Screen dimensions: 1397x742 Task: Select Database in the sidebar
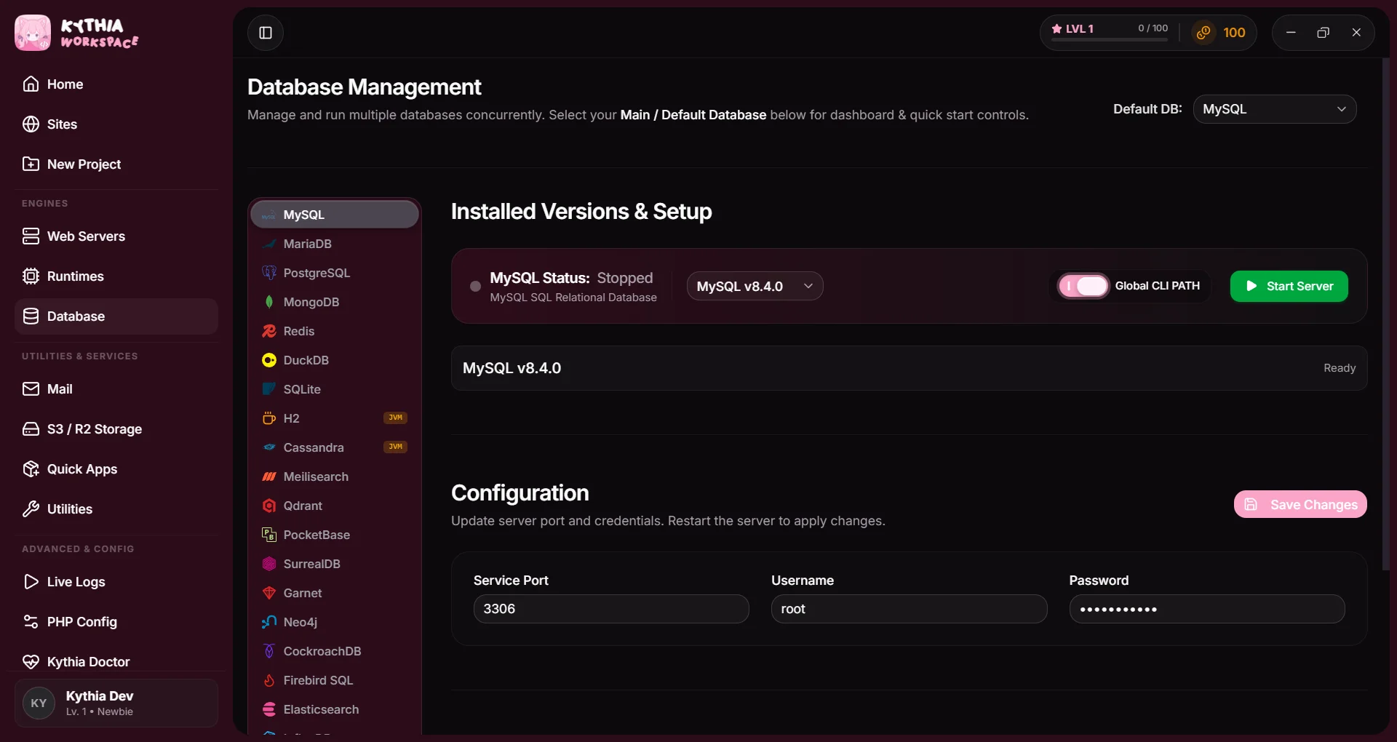[x=116, y=316]
